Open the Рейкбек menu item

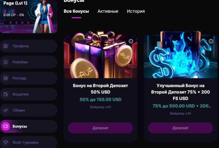coord(28,62)
